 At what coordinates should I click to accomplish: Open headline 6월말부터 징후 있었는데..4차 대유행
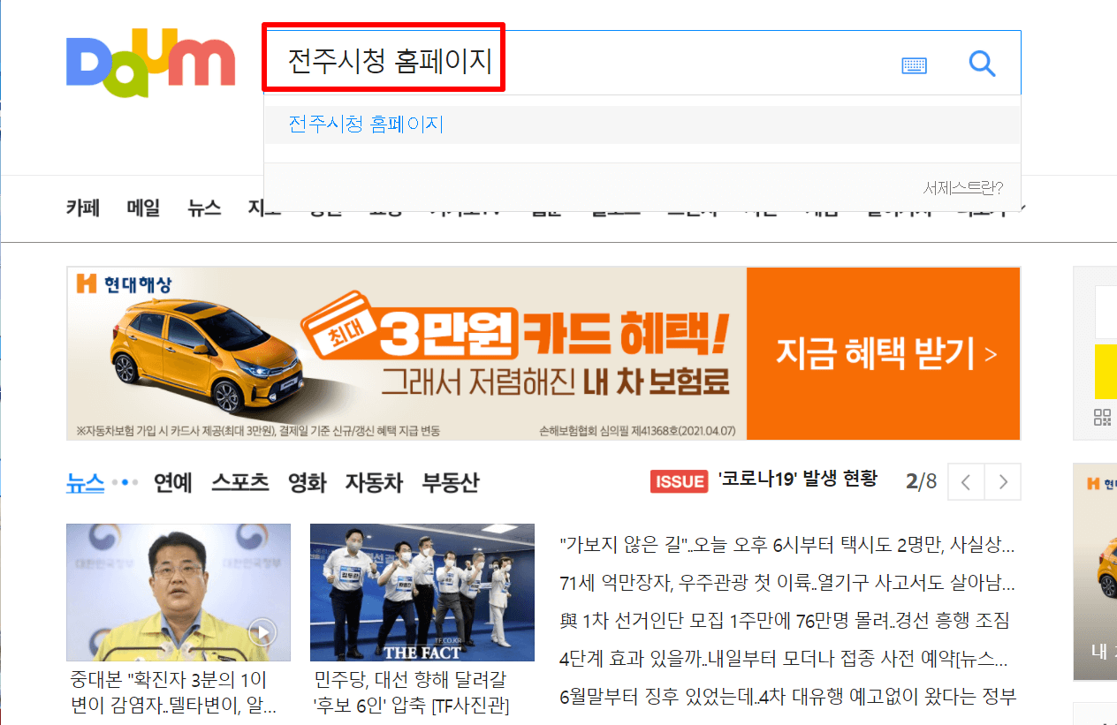coord(788,697)
